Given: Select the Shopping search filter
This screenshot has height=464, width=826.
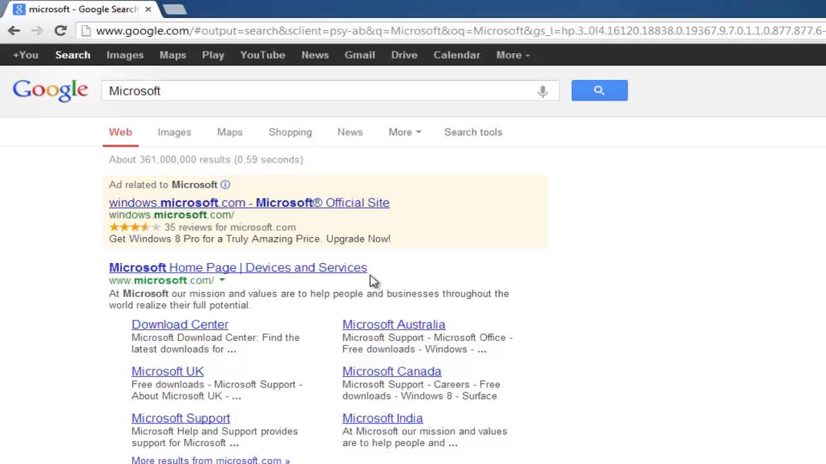Looking at the screenshot, I should (290, 132).
